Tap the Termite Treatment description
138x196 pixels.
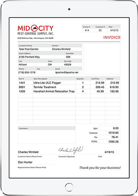coord(54,87)
